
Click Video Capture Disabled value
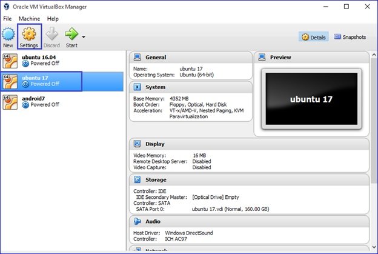(x=202, y=167)
